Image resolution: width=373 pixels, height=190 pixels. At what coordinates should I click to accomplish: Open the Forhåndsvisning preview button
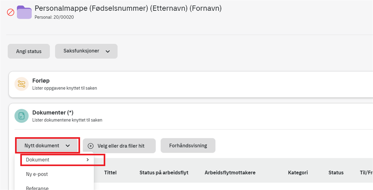[x=188, y=145]
